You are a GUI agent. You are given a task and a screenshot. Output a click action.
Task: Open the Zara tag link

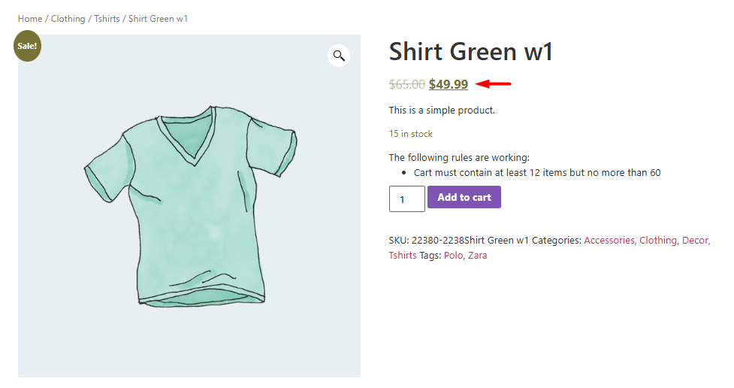click(478, 256)
